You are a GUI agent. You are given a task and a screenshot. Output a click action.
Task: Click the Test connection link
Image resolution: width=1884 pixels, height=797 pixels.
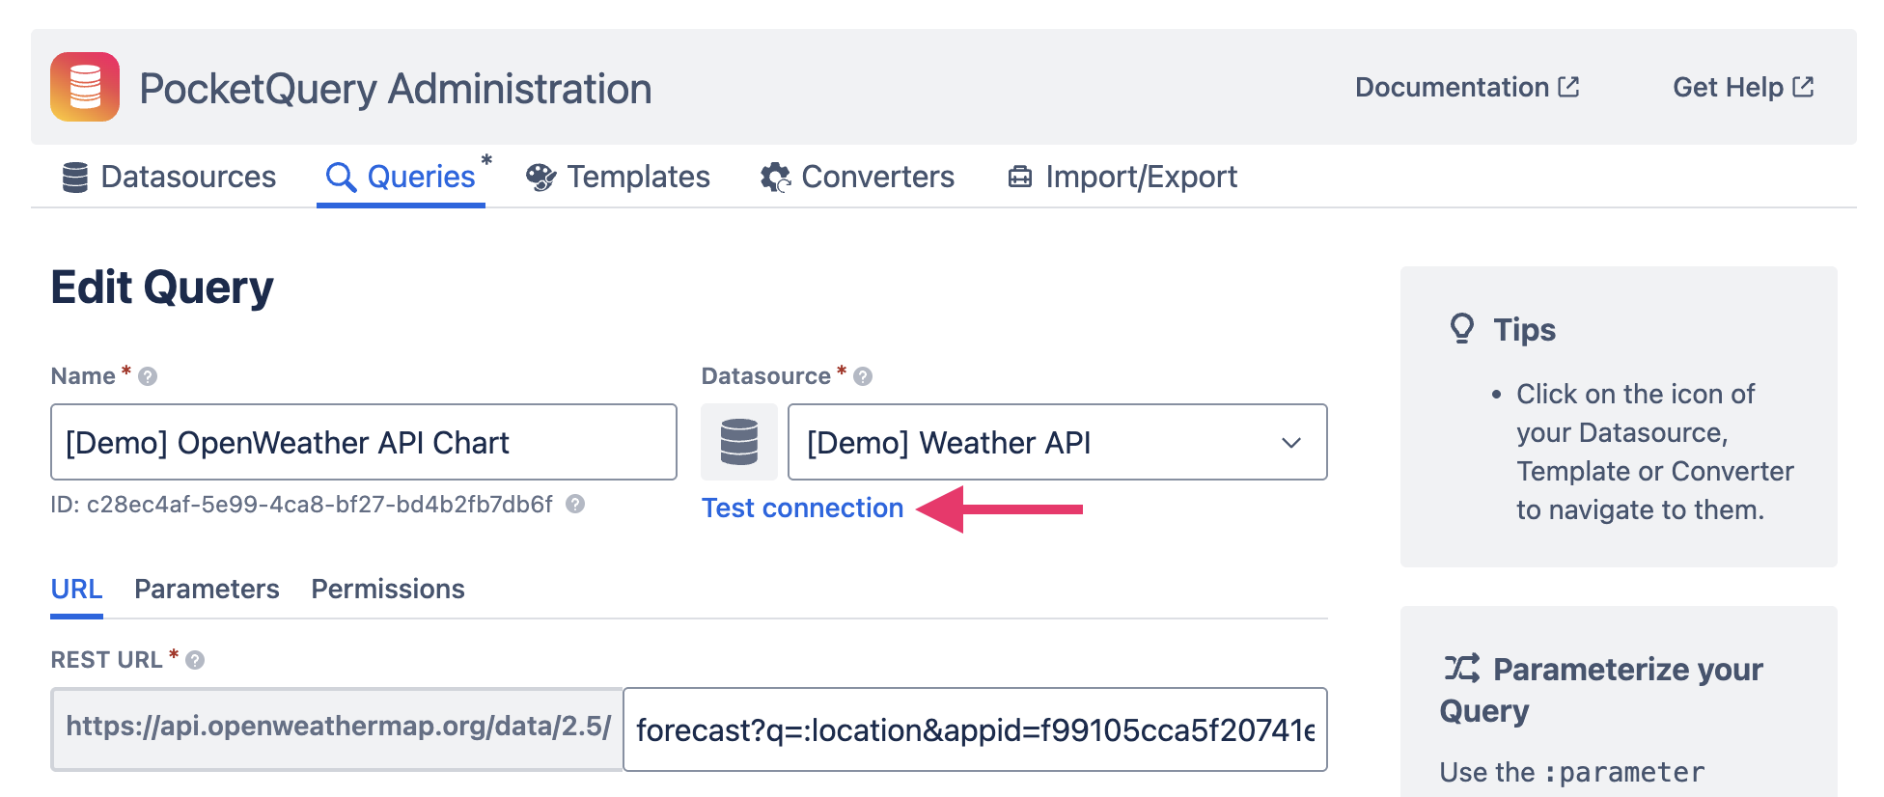pos(801,508)
